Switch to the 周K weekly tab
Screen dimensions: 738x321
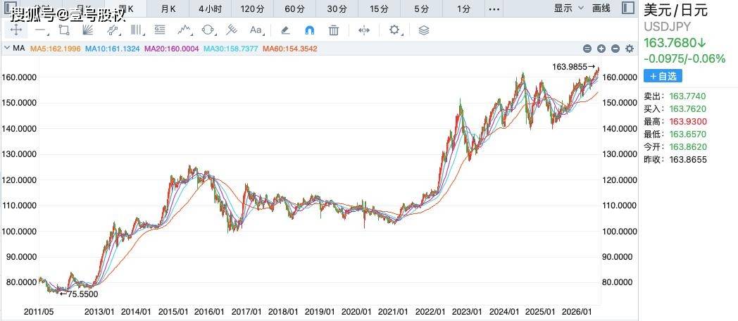125,8
